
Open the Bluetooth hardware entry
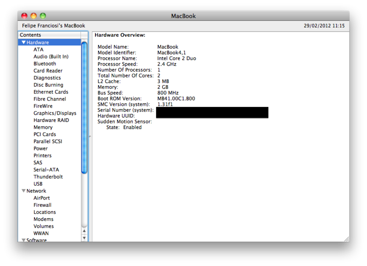[x=44, y=64]
